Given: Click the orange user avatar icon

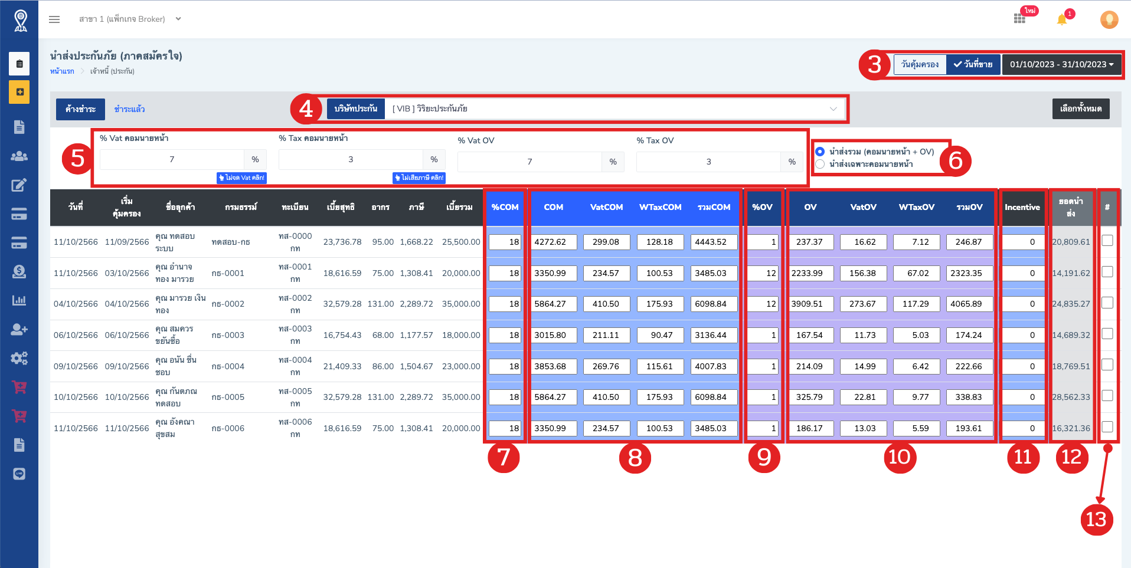Looking at the screenshot, I should coord(1109,19).
